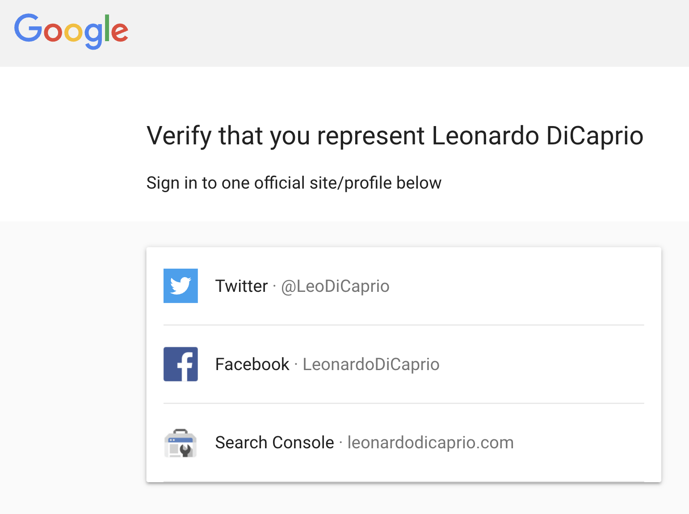Click the word Twitter in the first row
The image size is (689, 514).
(x=241, y=286)
